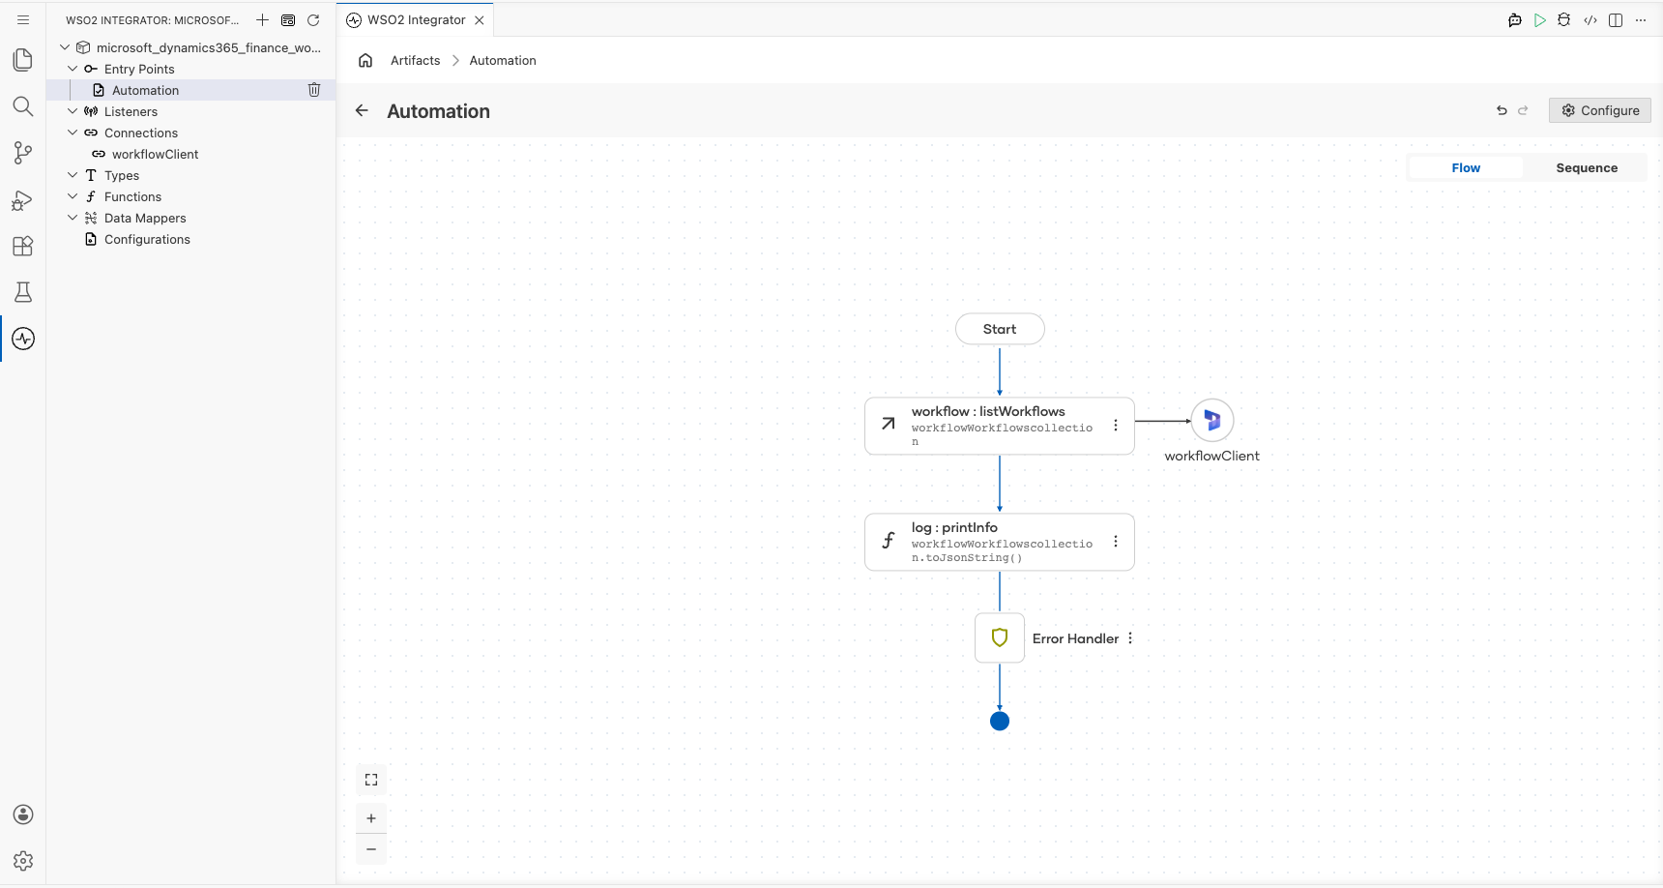Open the Testing flask icon

coord(23,292)
